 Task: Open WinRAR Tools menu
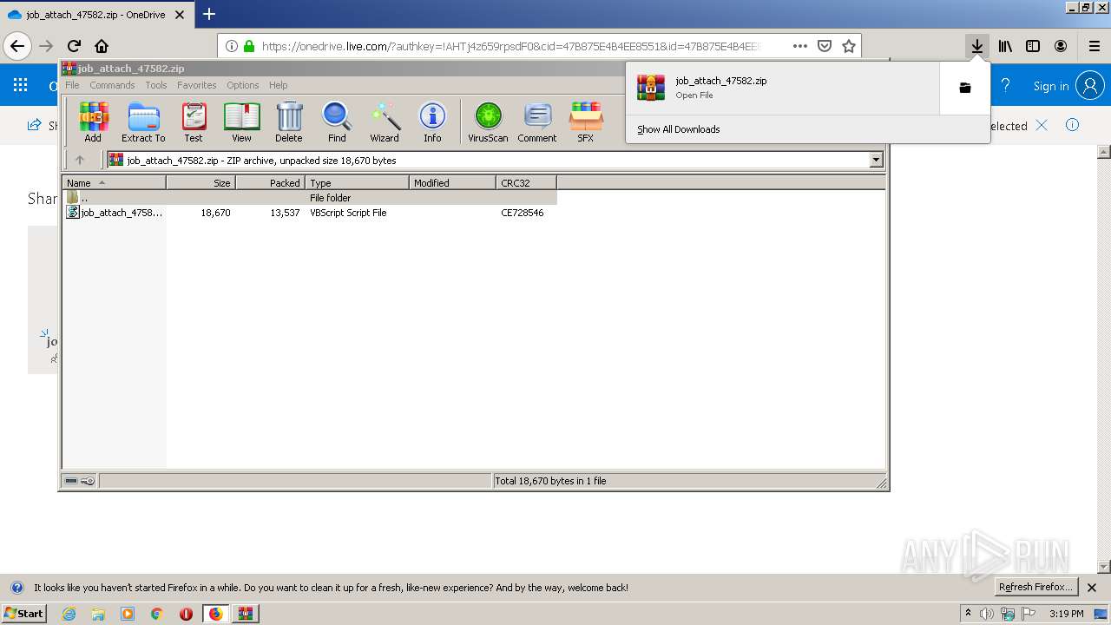pyautogui.click(x=156, y=85)
